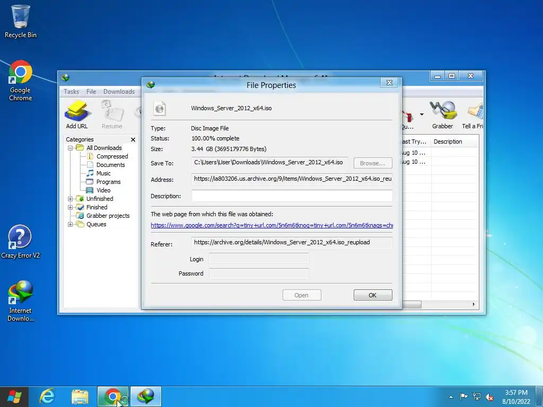Click the Resume toolbar icon

click(x=112, y=115)
